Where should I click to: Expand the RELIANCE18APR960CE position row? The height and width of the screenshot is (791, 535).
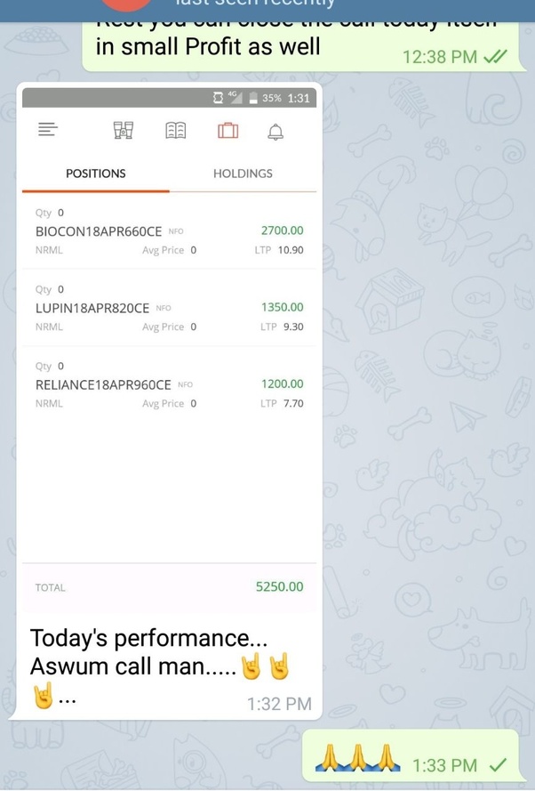[167, 384]
